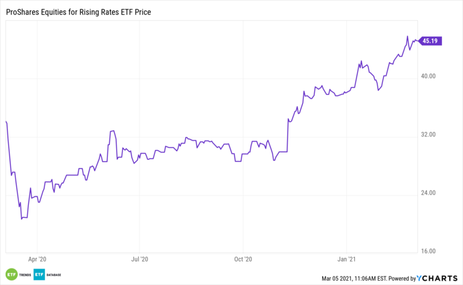Click the 24.00 price axis label
The width and height of the screenshot is (463, 285).
pos(428,193)
